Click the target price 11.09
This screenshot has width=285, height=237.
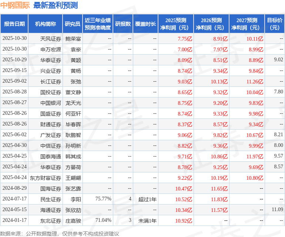point(277,209)
